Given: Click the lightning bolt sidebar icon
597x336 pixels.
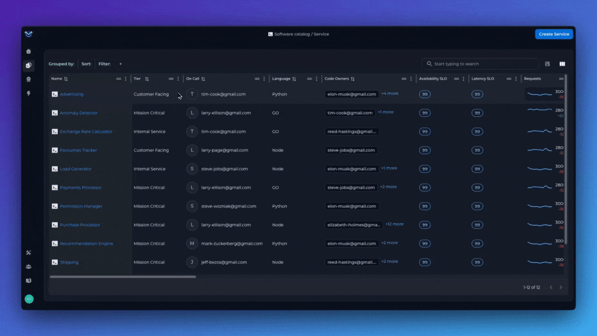Looking at the screenshot, I should pos(28,94).
